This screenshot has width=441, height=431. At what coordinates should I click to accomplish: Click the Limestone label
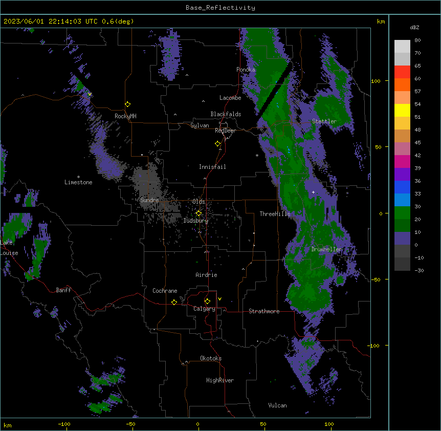click(x=78, y=182)
